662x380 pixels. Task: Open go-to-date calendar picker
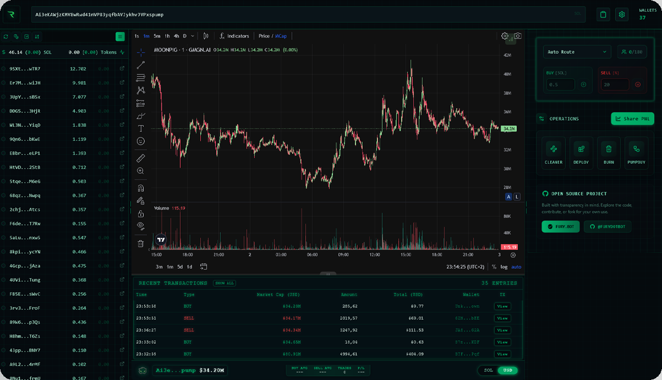point(203,267)
